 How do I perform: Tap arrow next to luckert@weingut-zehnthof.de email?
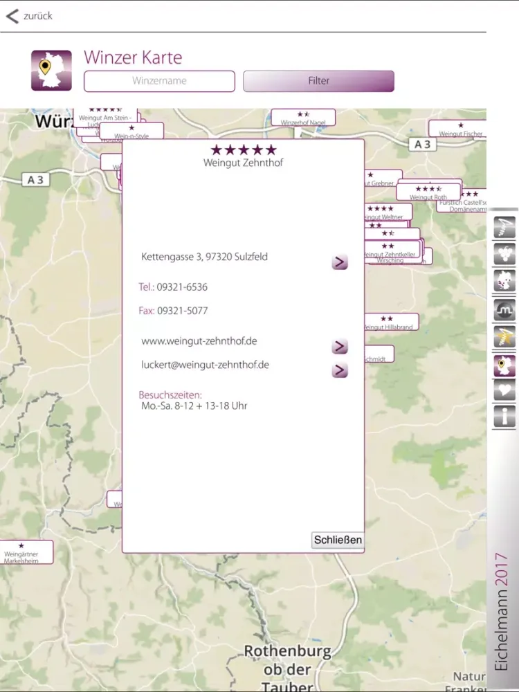pyautogui.click(x=339, y=370)
